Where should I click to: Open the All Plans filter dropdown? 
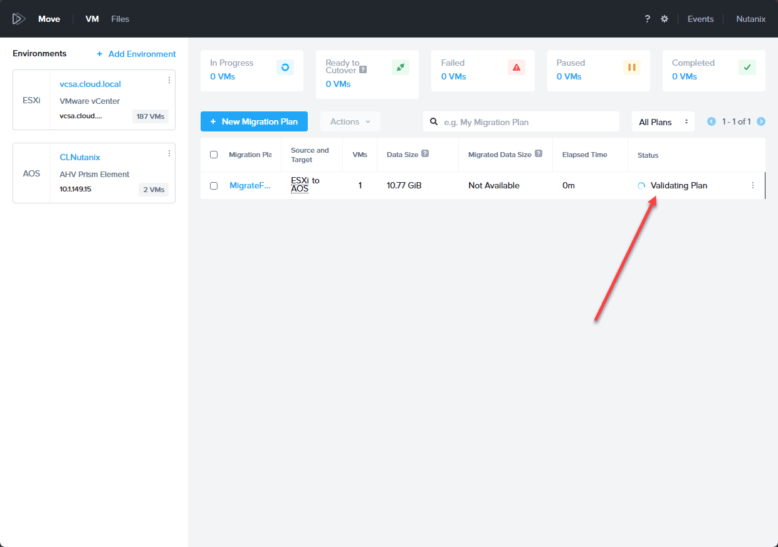(663, 122)
